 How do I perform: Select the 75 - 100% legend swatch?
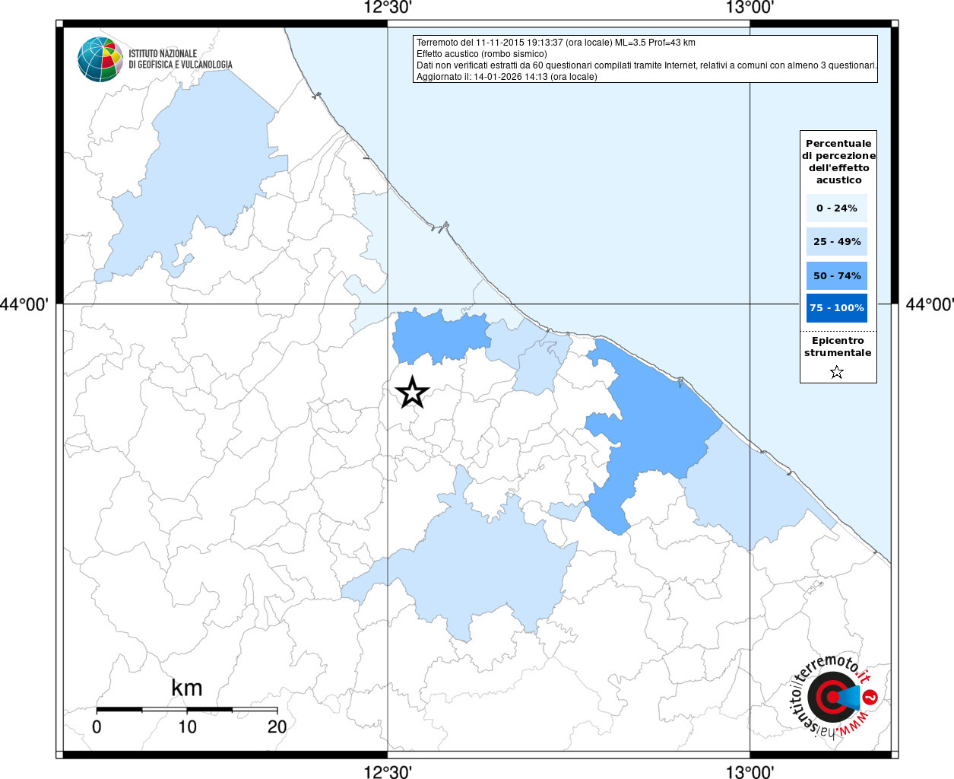[x=836, y=308]
